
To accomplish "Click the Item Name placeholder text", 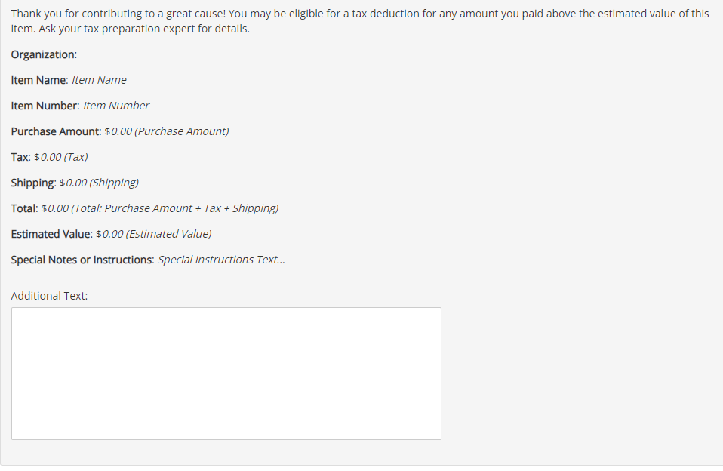I will tap(99, 80).
